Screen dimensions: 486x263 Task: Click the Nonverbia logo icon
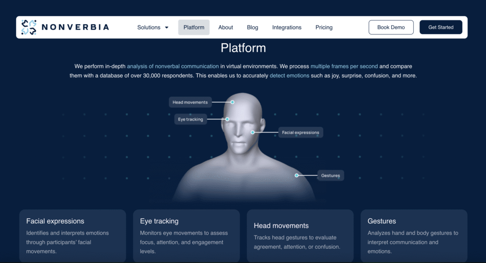point(29,27)
